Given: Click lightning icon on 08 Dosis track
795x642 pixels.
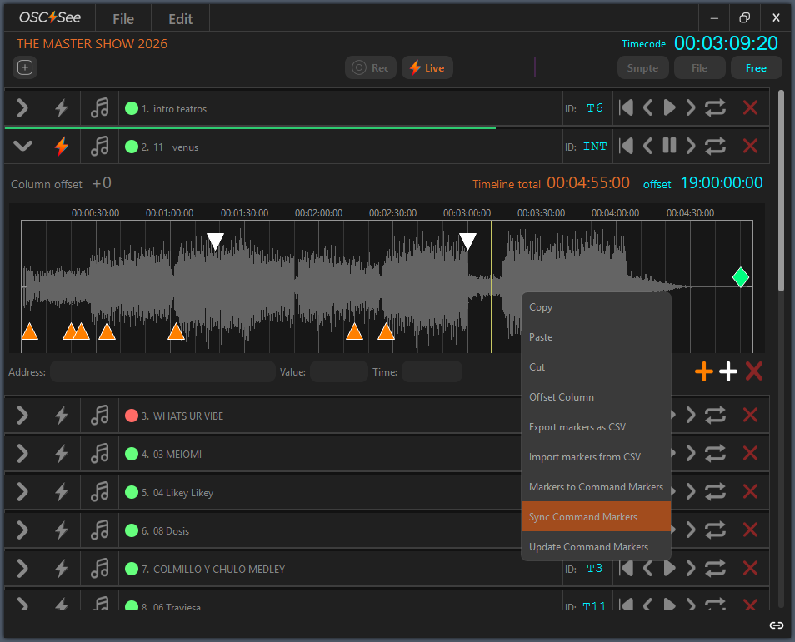Looking at the screenshot, I should click(x=62, y=530).
